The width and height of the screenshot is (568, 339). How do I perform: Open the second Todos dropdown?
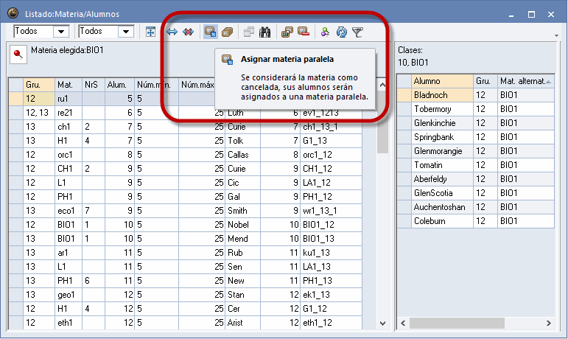(126, 32)
